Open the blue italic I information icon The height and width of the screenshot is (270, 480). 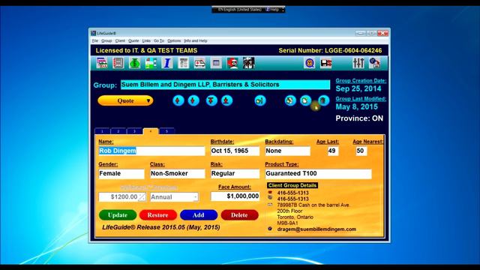[x=167, y=63]
